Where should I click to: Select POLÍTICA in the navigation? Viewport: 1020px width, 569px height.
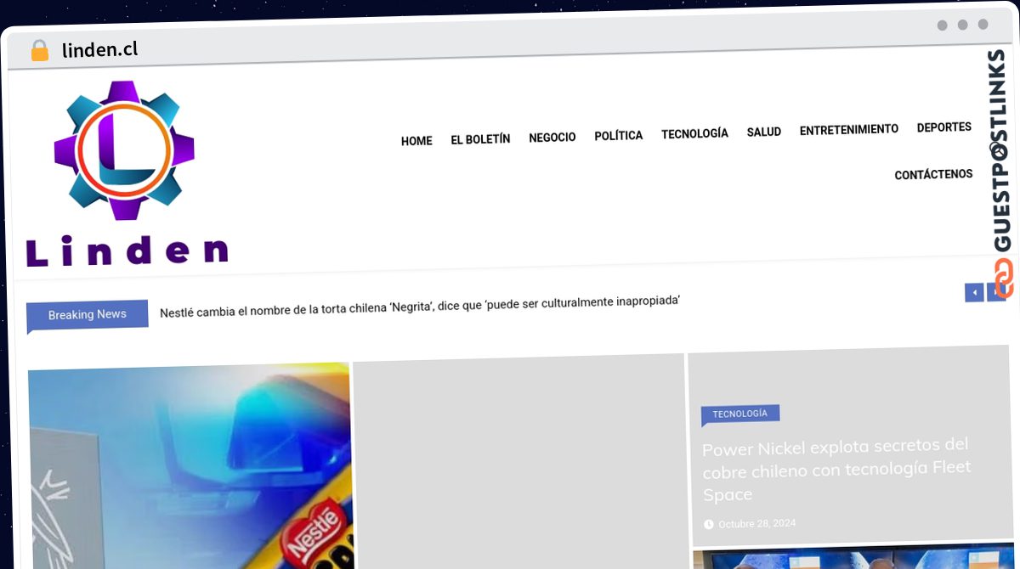tap(619, 136)
